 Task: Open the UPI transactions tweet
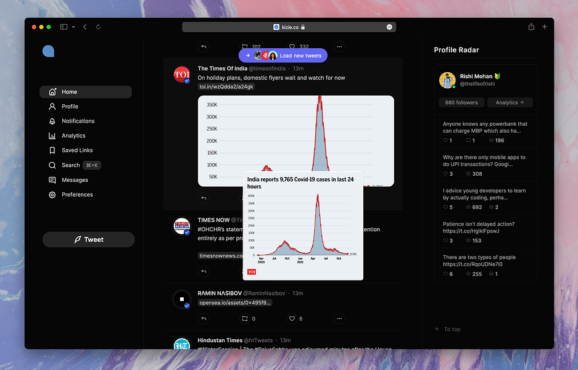click(x=485, y=165)
